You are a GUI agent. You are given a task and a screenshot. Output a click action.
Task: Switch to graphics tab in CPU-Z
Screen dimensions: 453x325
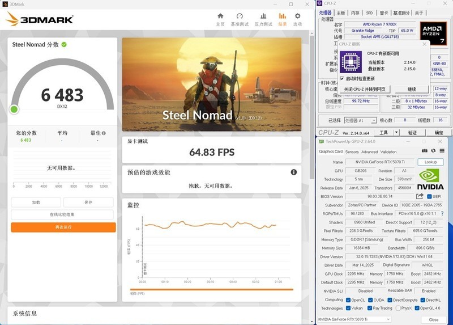tap(384, 13)
